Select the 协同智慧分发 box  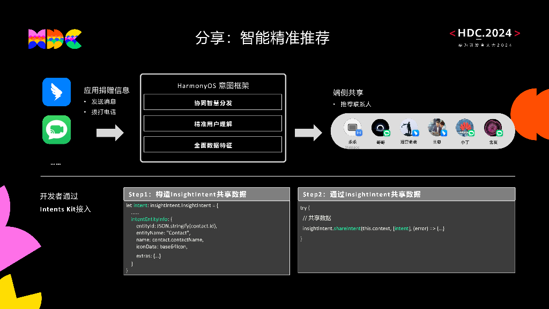212,102
